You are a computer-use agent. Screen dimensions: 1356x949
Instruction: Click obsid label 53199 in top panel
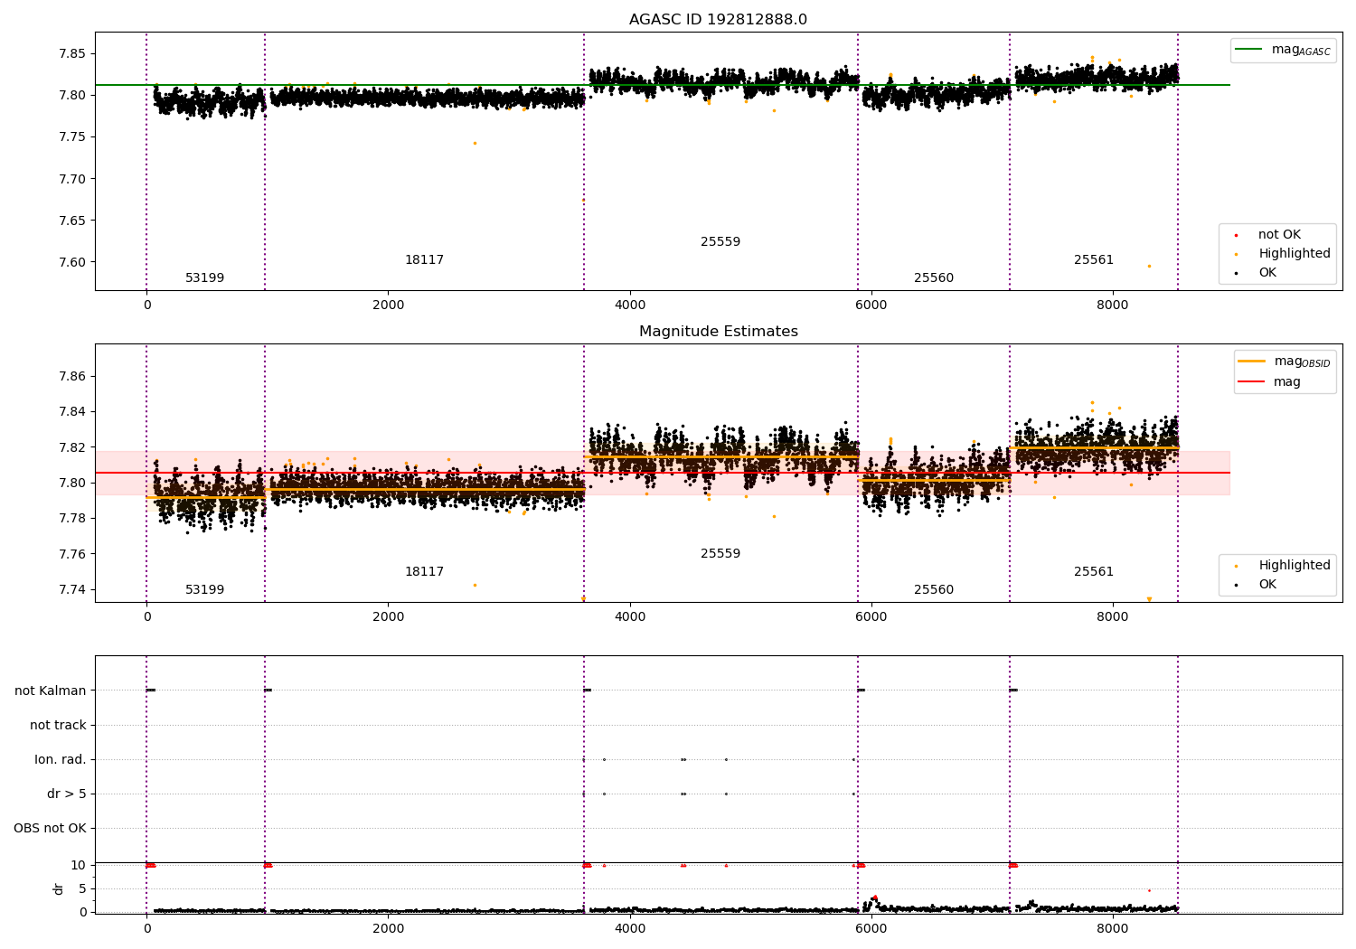click(205, 278)
